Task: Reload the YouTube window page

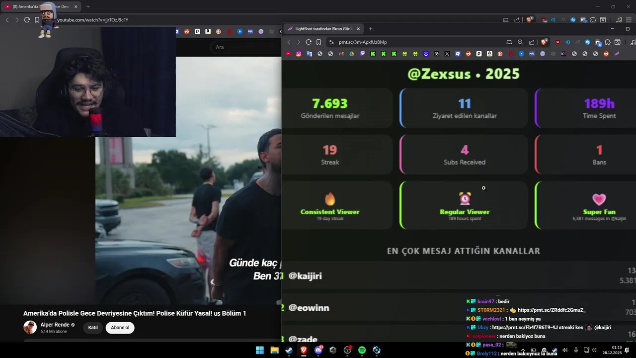Action: 27,20
